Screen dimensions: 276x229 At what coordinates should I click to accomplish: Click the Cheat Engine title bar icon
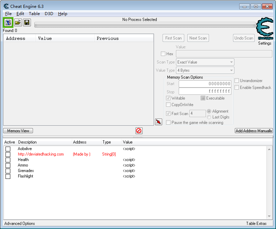coord(6,6)
